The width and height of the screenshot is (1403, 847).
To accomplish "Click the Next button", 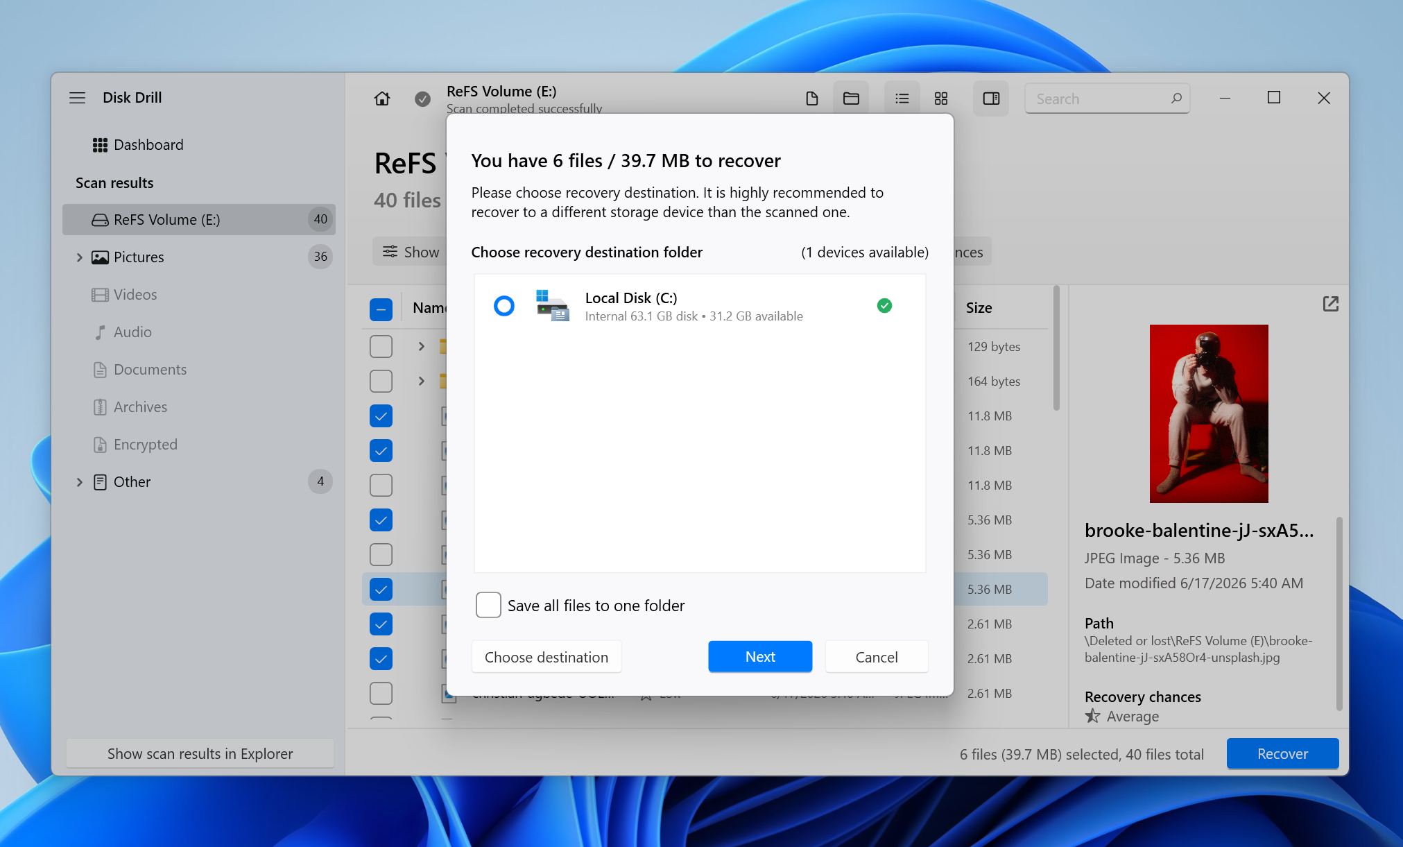I will point(760,656).
